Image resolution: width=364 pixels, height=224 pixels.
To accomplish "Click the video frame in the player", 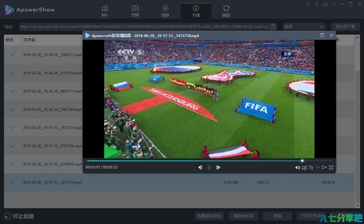I will coord(209,99).
